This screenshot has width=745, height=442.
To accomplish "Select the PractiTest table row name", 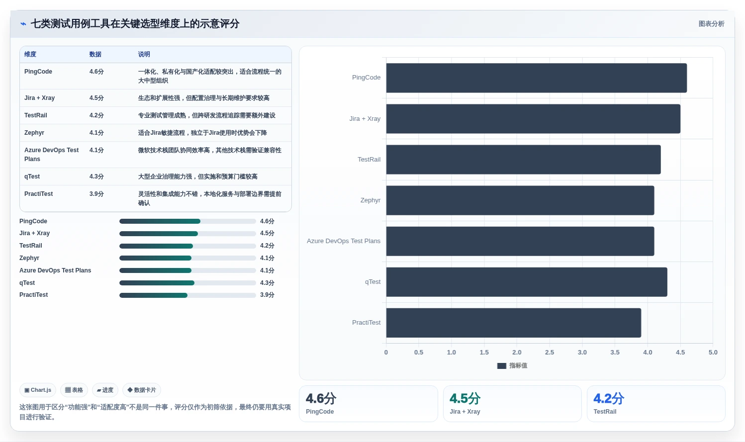I will (x=39, y=194).
